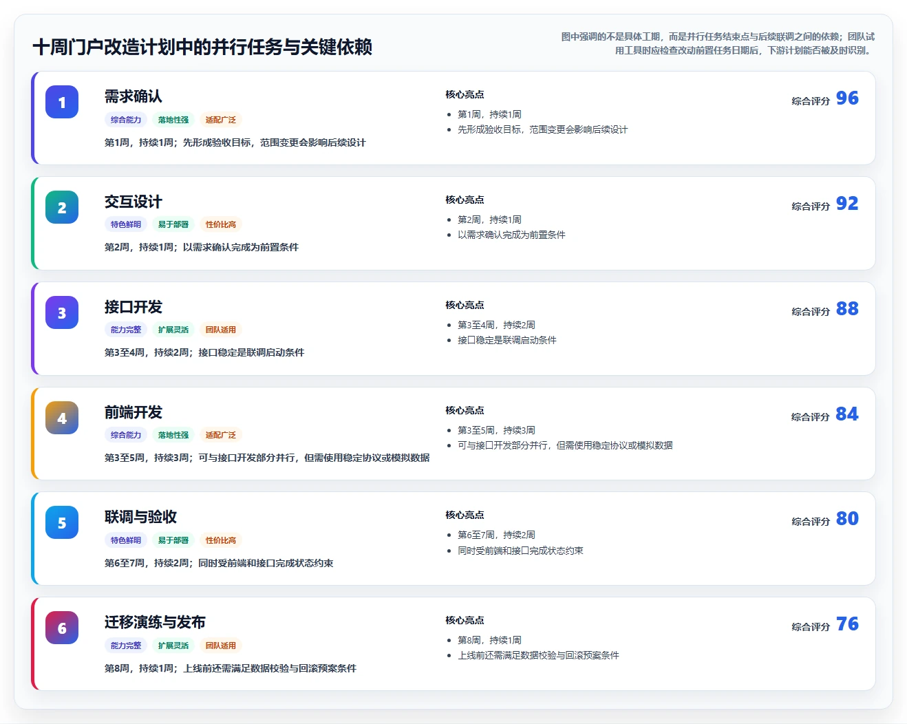Click the score 84 on 前端开发 card
The image size is (907, 724).
point(847,414)
